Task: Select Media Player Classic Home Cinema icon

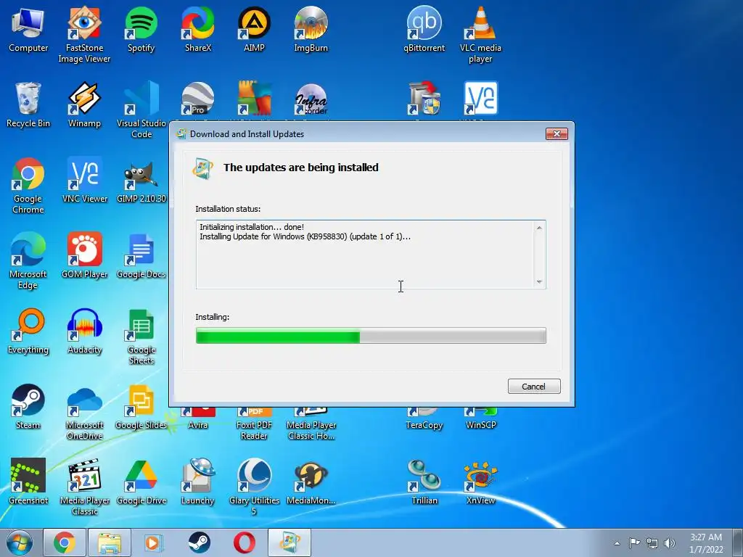Action: coord(311,424)
